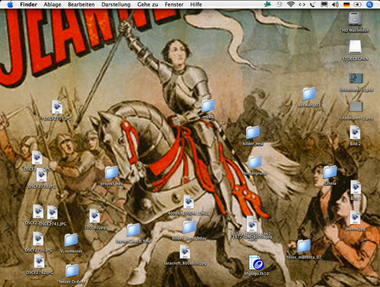Click the hfglogo.fh10 FreeHand file

[256, 262]
